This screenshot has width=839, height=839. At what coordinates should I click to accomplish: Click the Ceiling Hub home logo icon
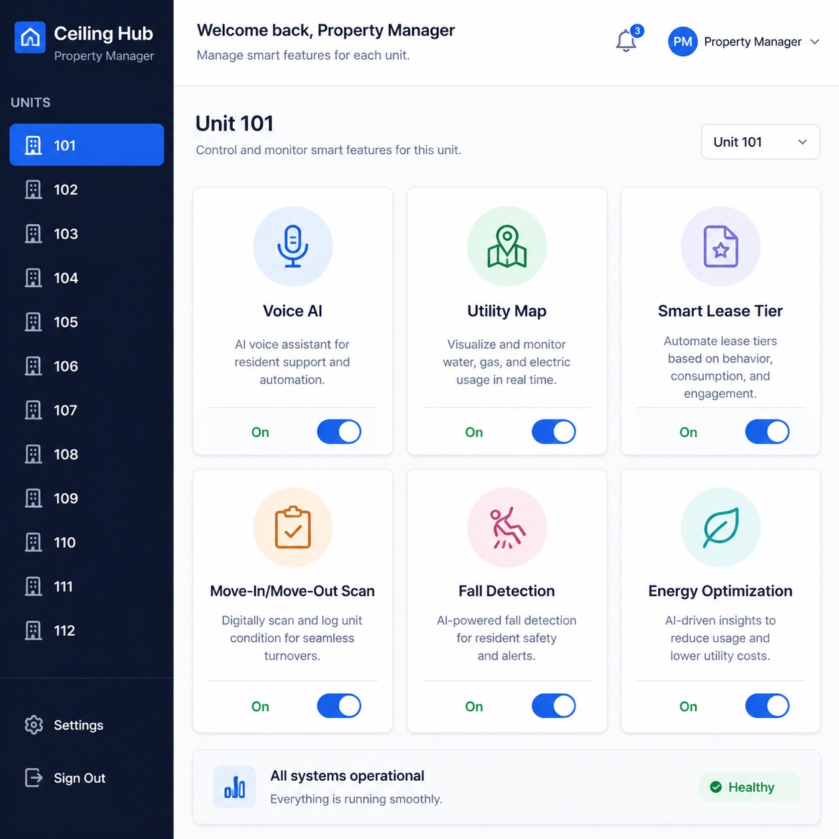(x=30, y=37)
